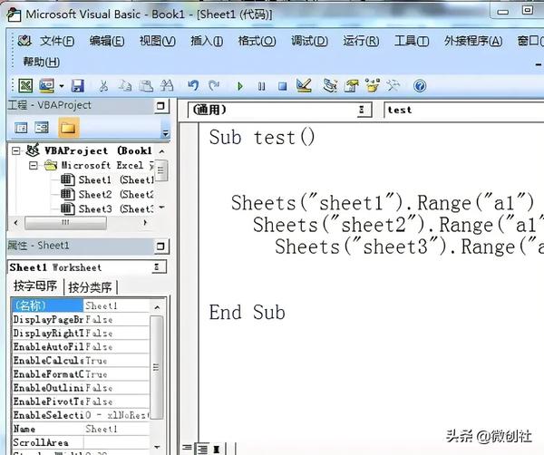This screenshot has height=455, width=544.
Task: Pause execution with the Break icon
Action: click(262, 86)
